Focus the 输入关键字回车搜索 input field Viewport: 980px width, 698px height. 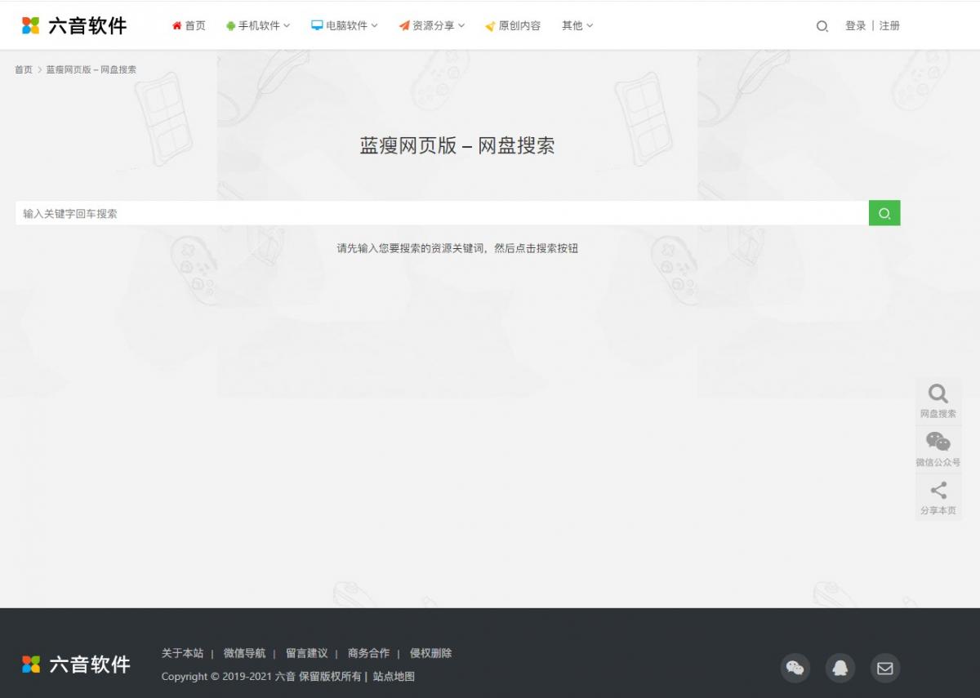click(x=441, y=213)
